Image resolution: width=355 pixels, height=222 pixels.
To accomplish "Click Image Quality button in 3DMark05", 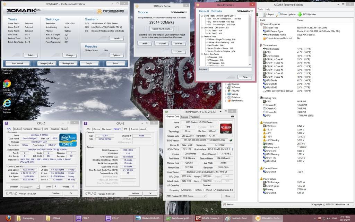I will pyautogui.click(x=47, y=63).
